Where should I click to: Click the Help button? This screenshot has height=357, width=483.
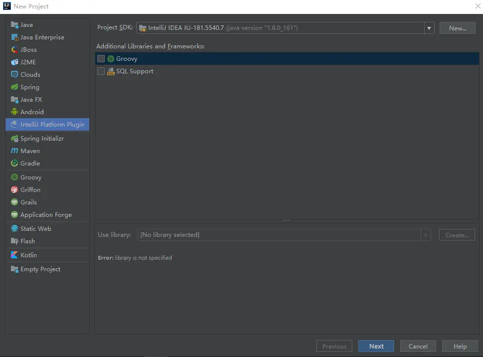point(460,346)
